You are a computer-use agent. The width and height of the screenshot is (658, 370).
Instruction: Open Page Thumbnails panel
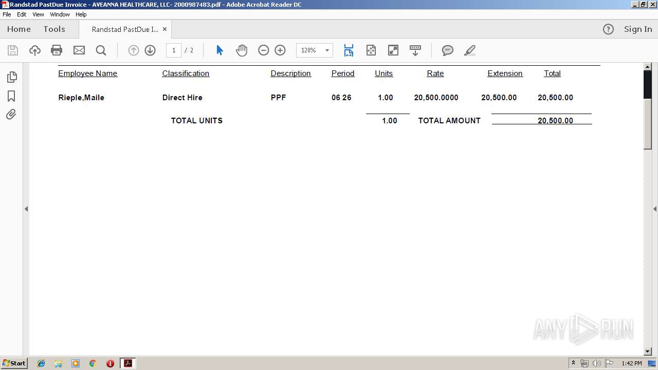tap(11, 77)
